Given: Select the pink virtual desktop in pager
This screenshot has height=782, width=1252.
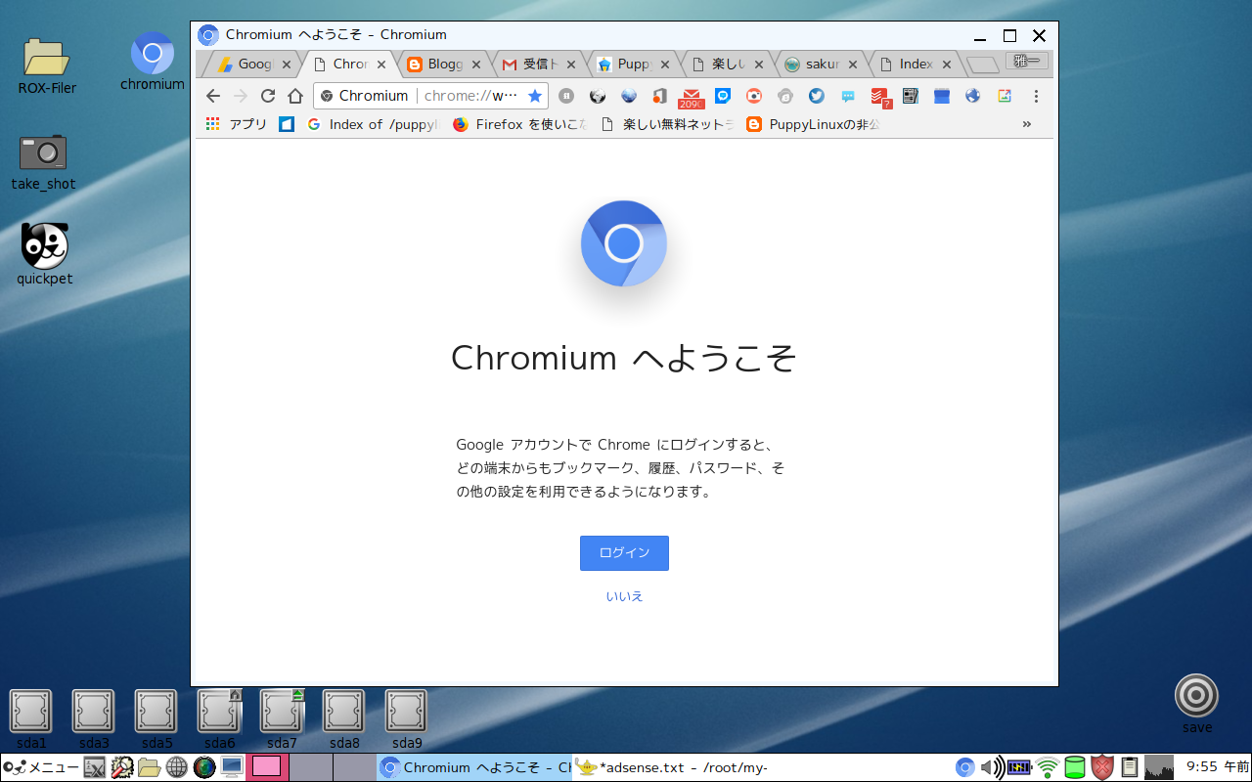Looking at the screenshot, I should (x=267, y=767).
